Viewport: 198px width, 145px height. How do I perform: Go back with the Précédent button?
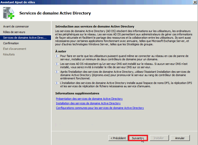(118, 138)
